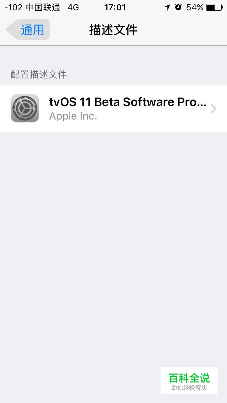Tap the battery icon in status bar
Screen dimensions: 227x403
(214, 7)
